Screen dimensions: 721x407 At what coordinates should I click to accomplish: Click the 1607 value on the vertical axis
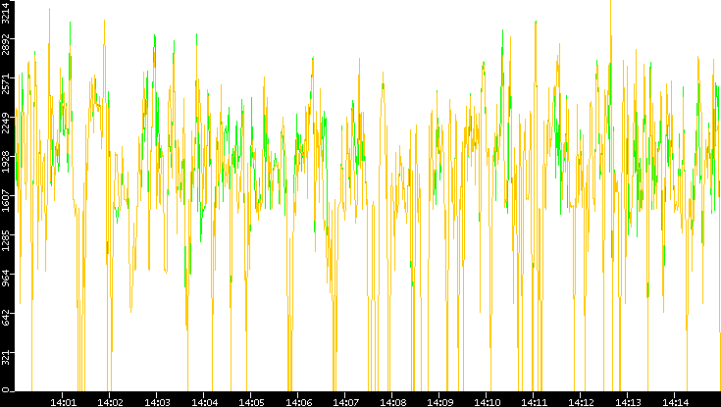coord(5,203)
